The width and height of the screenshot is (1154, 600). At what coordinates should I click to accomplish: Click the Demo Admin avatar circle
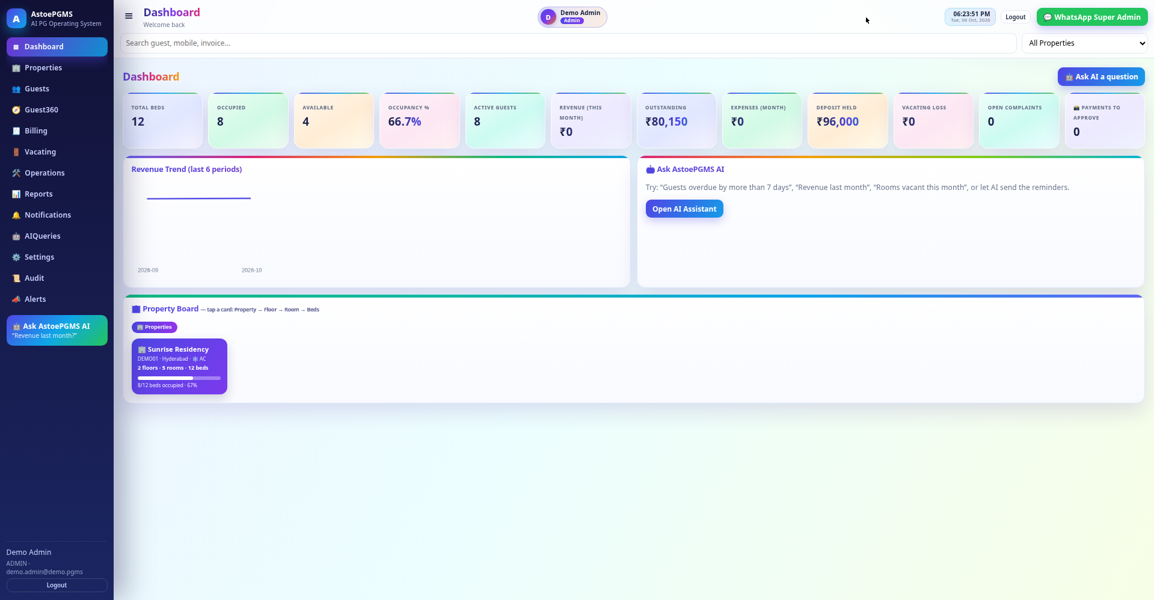coord(548,17)
